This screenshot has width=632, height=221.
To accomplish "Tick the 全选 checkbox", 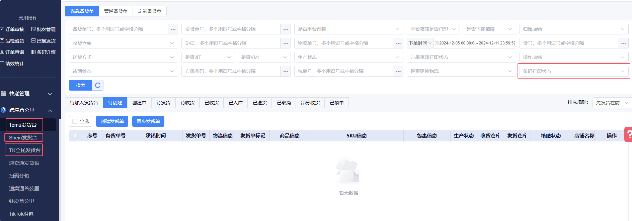I will point(75,121).
